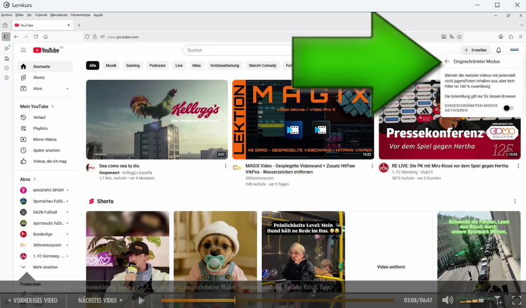526x308 pixels.
Task: Open Shorts from the left sidebar
Action: 39,77
